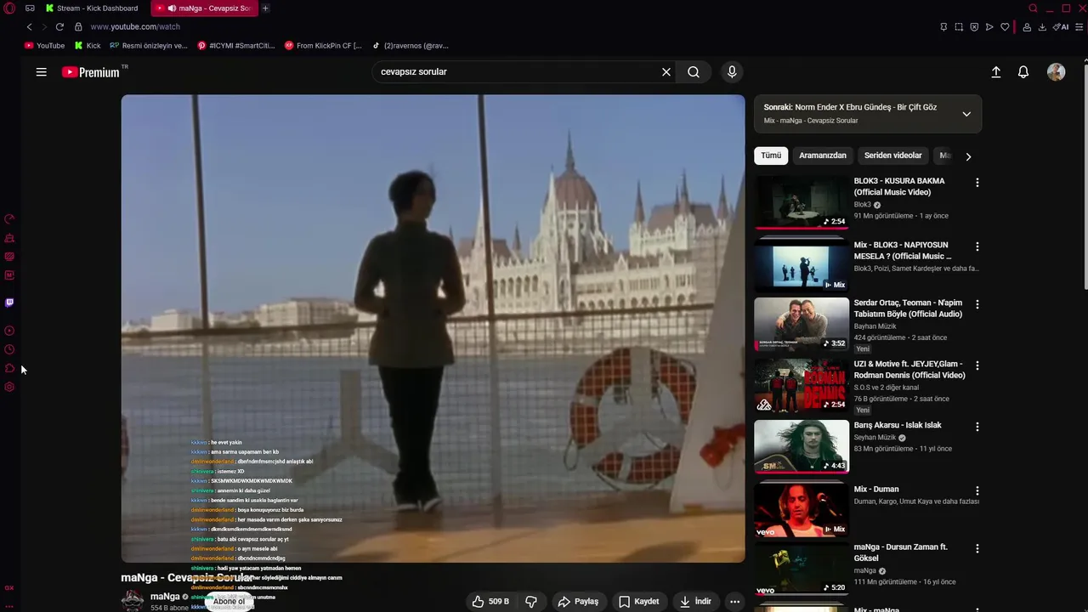Open YouTube notifications bell
Image resolution: width=1088 pixels, height=612 pixels.
(x=1023, y=72)
